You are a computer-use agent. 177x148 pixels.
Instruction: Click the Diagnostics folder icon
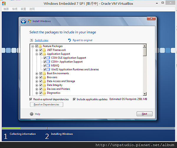pyautogui.click(x=44, y=93)
